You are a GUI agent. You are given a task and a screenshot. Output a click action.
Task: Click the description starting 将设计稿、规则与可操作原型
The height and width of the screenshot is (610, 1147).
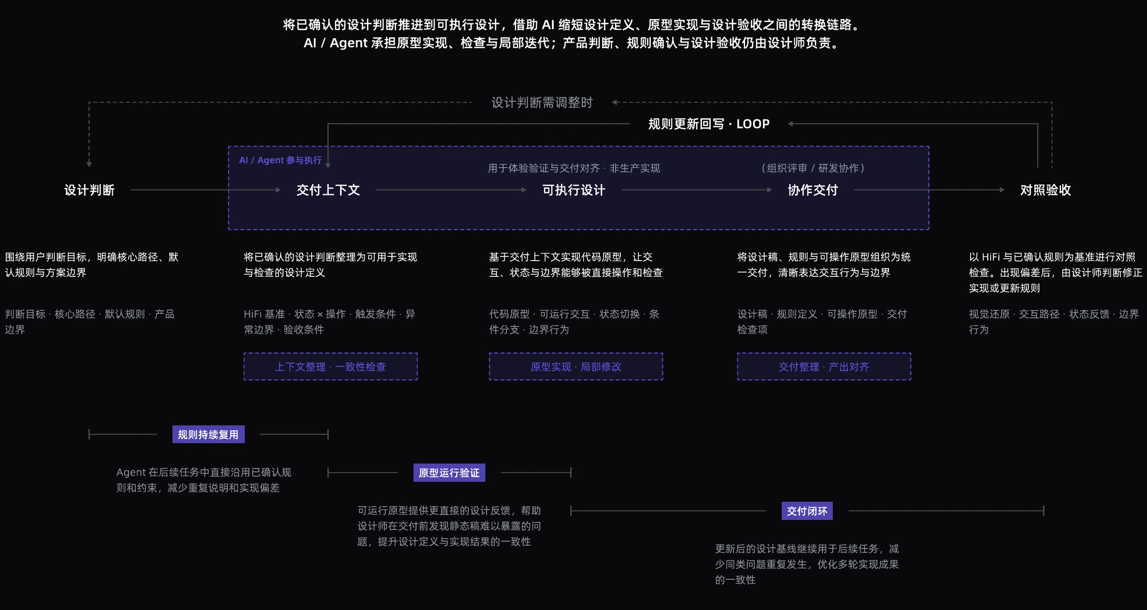coord(824,265)
